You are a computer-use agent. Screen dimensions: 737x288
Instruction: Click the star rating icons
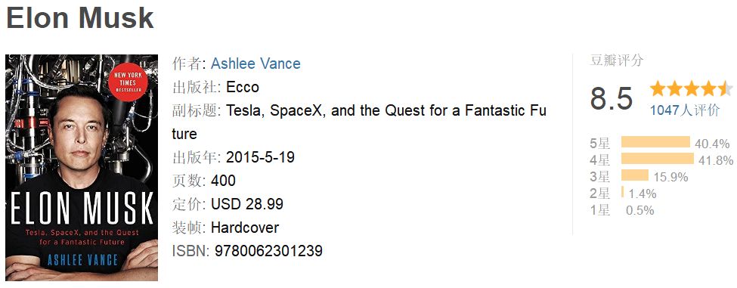tap(691, 88)
